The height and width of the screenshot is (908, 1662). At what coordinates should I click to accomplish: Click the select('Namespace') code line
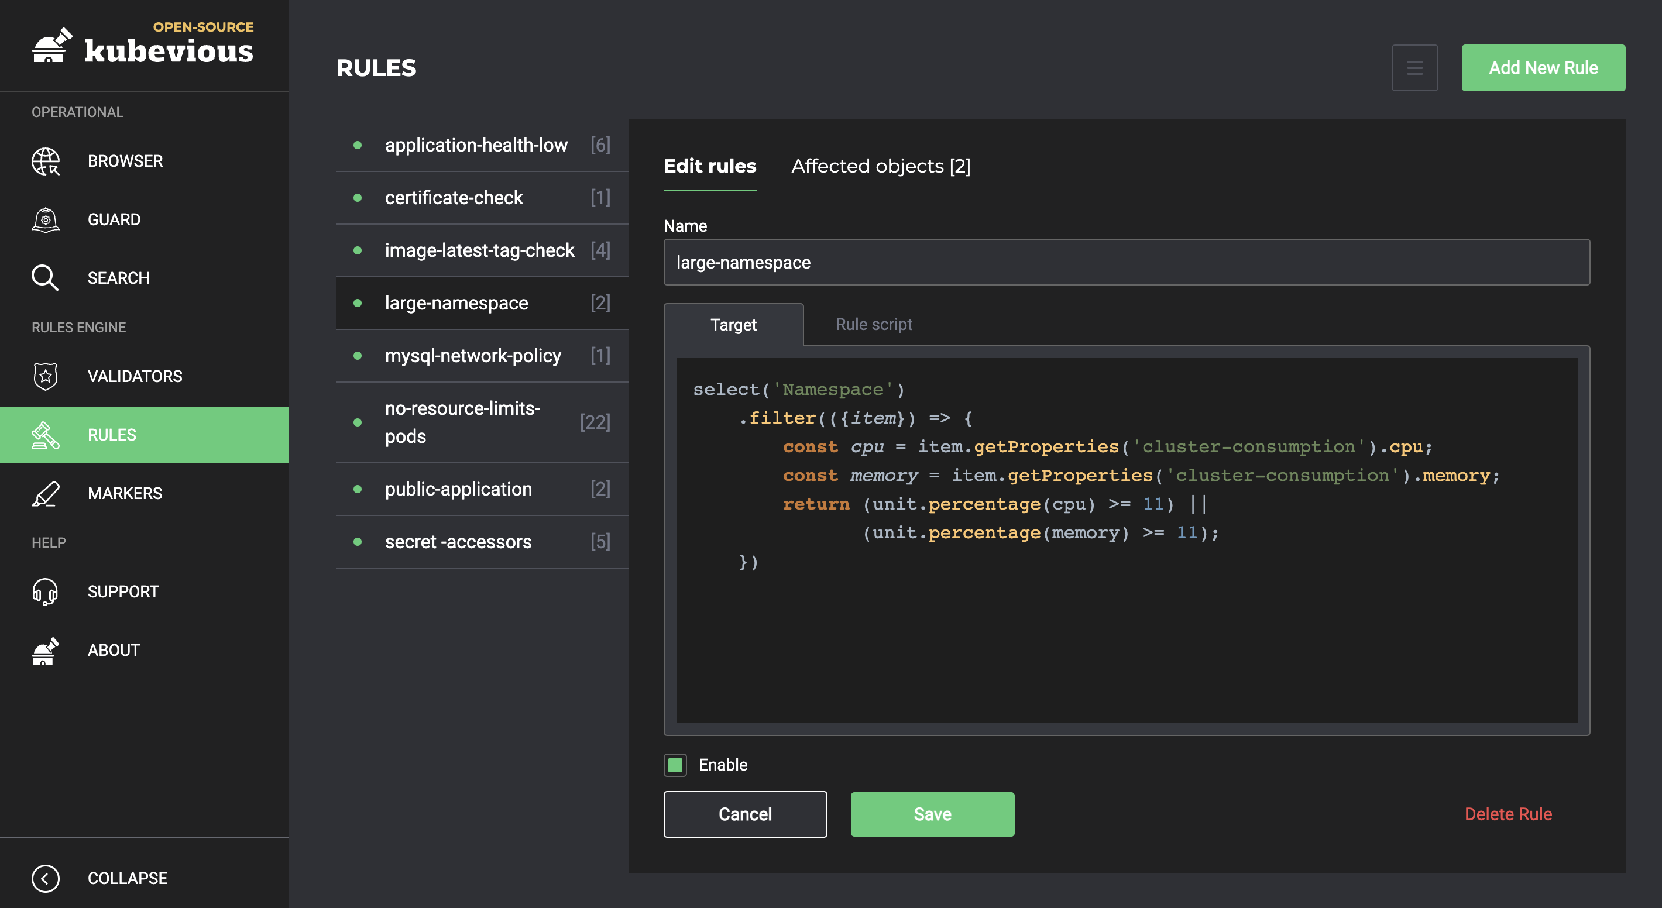tap(799, 390)
